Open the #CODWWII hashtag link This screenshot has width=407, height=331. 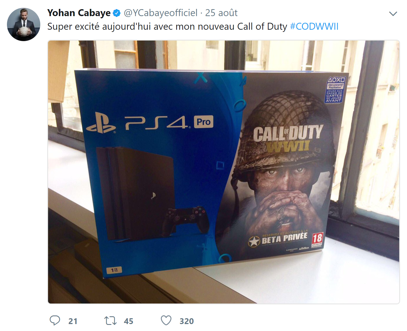(314, 26)
